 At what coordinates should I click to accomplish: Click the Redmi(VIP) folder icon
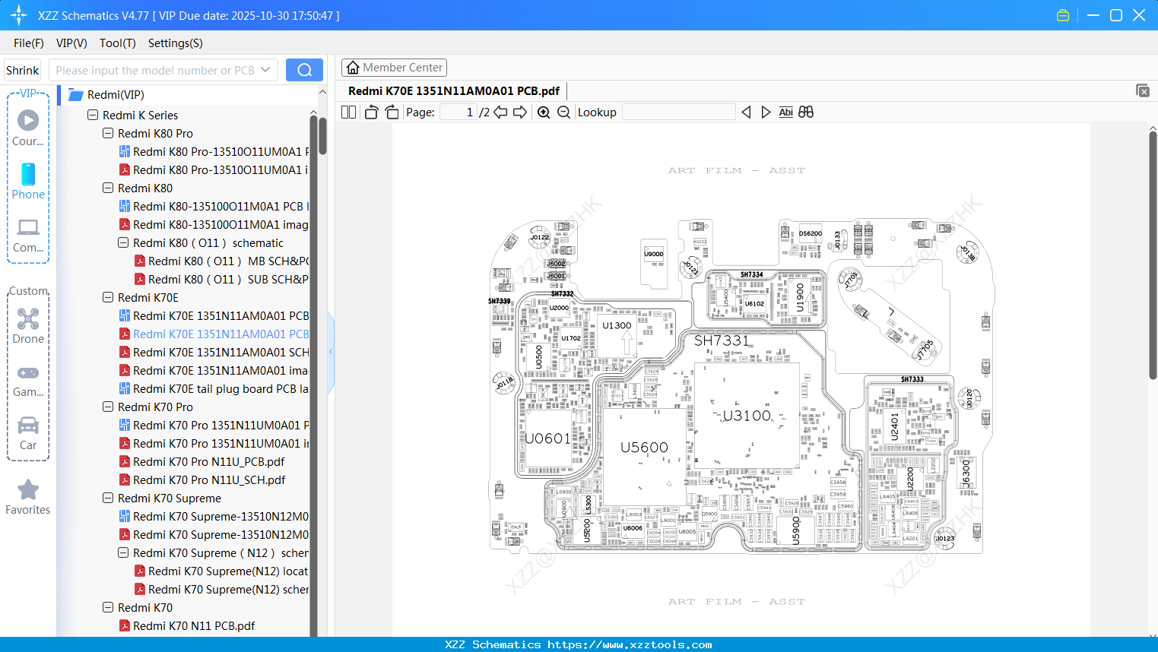click(x=75, y=94)
